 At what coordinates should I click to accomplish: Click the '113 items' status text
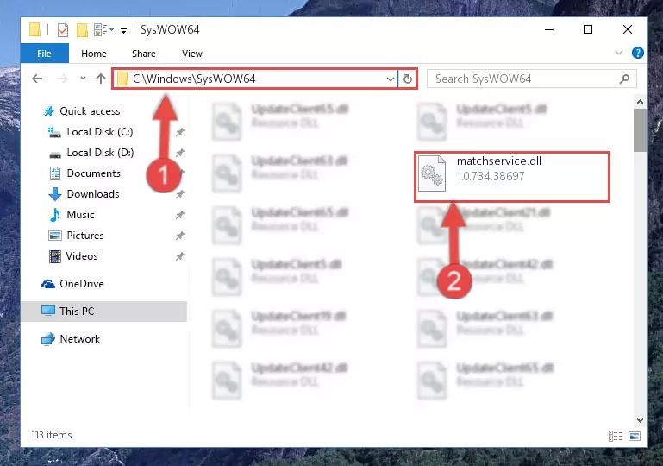coord(52,435)
